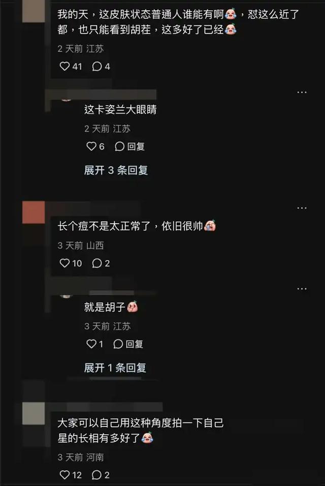Viewport: 325px width, 486px height.
Task: Open the more-options dots beside 就是胡子
Action: tap(302, 289)
